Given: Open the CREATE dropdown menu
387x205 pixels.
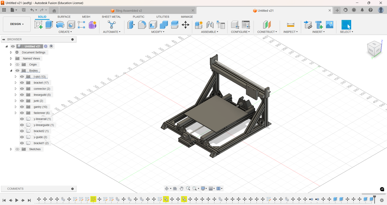Looking at the screenshot, I should [65, 32].
